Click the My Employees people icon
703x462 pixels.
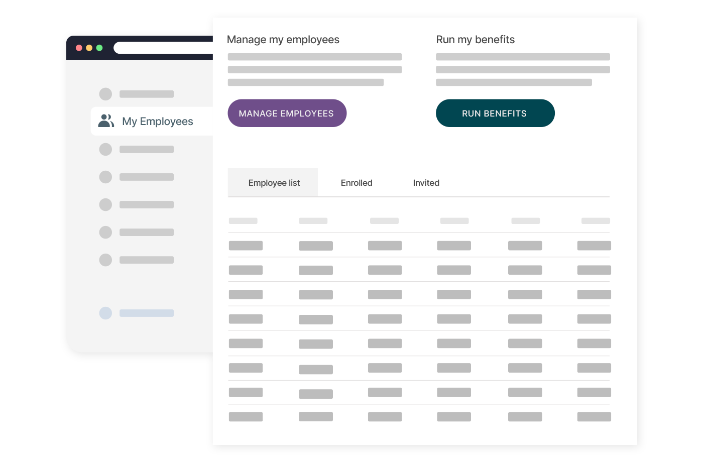click(106, 121)
